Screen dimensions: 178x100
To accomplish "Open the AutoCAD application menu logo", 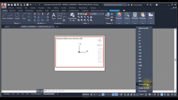I will [x=4, y=6].
